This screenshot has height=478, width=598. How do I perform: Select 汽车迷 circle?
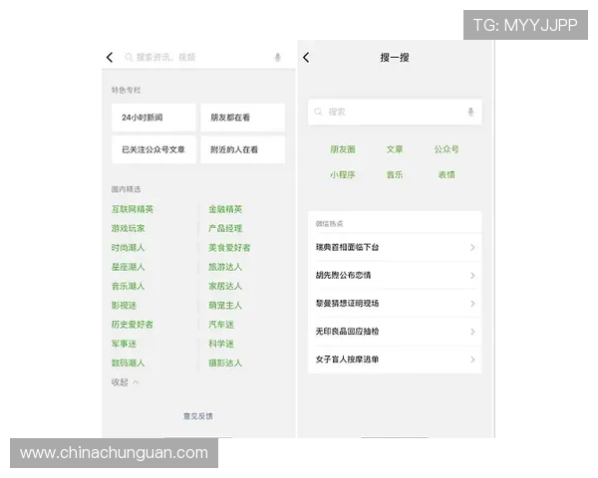pos(221,325)
